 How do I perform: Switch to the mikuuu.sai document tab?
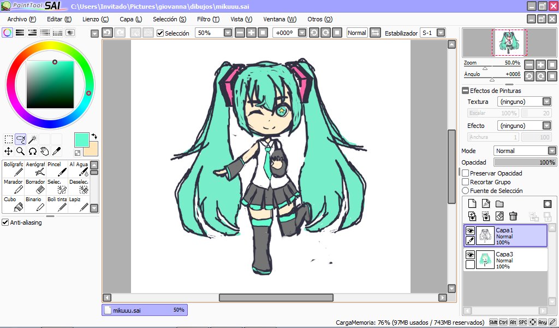145,310
